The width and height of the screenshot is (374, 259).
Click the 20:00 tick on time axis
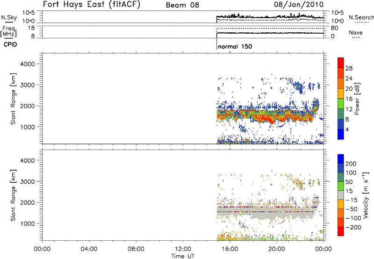[277, 249]
